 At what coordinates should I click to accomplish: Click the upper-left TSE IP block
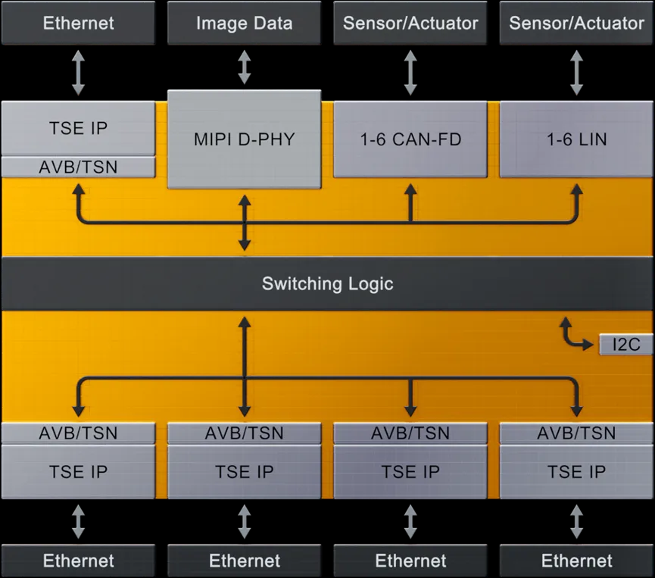pyautogui.click(x=78, y=128)
